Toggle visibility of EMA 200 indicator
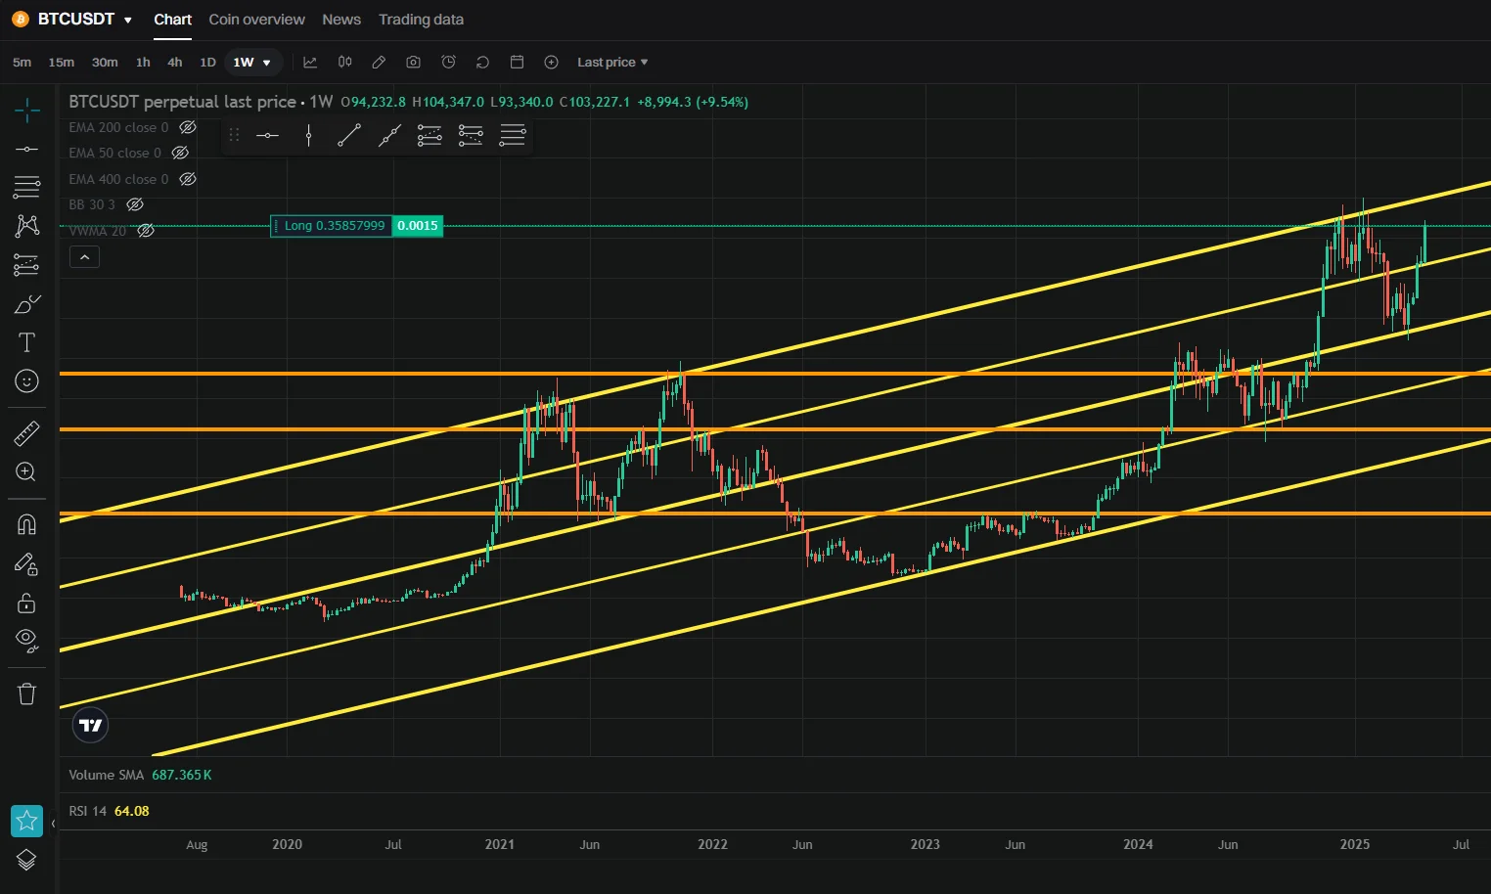Screen dimensions: 1491x894 [x=188, y=127]
